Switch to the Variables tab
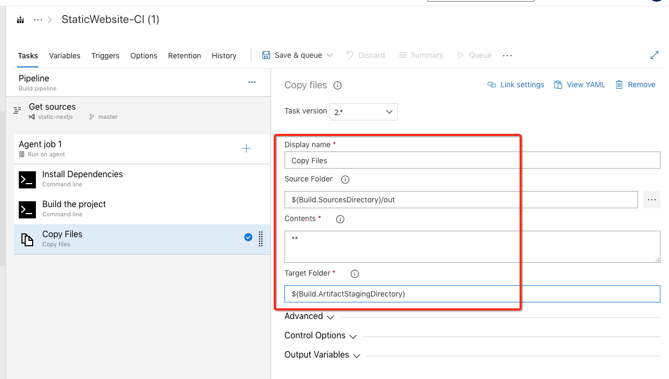This screenshot has height=379, width=669. pos(64,55)
